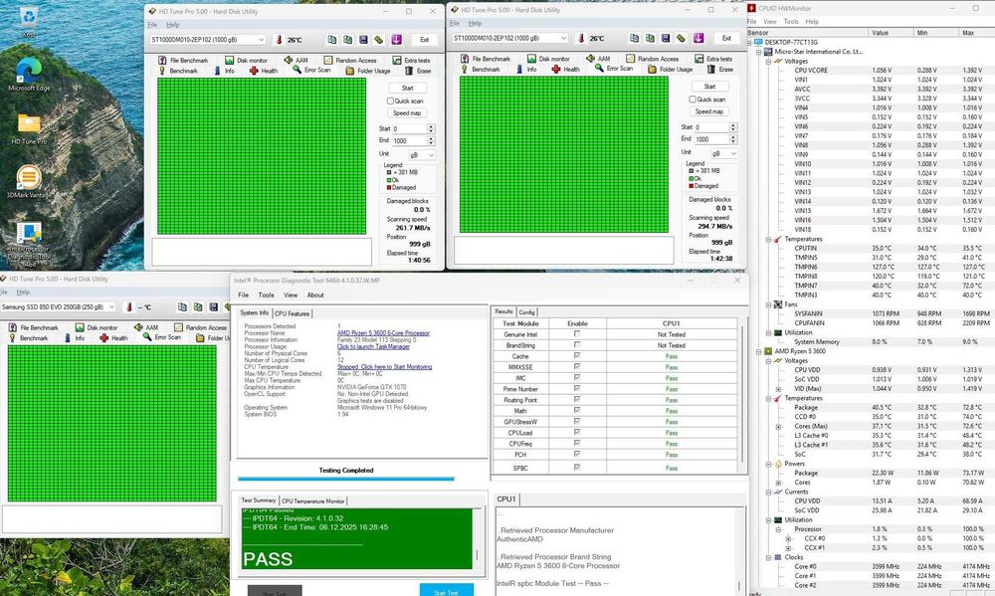Click Info icon in Samsung SSD HD Tune window
The image size is (995, 596).
(x=67, y=338)
